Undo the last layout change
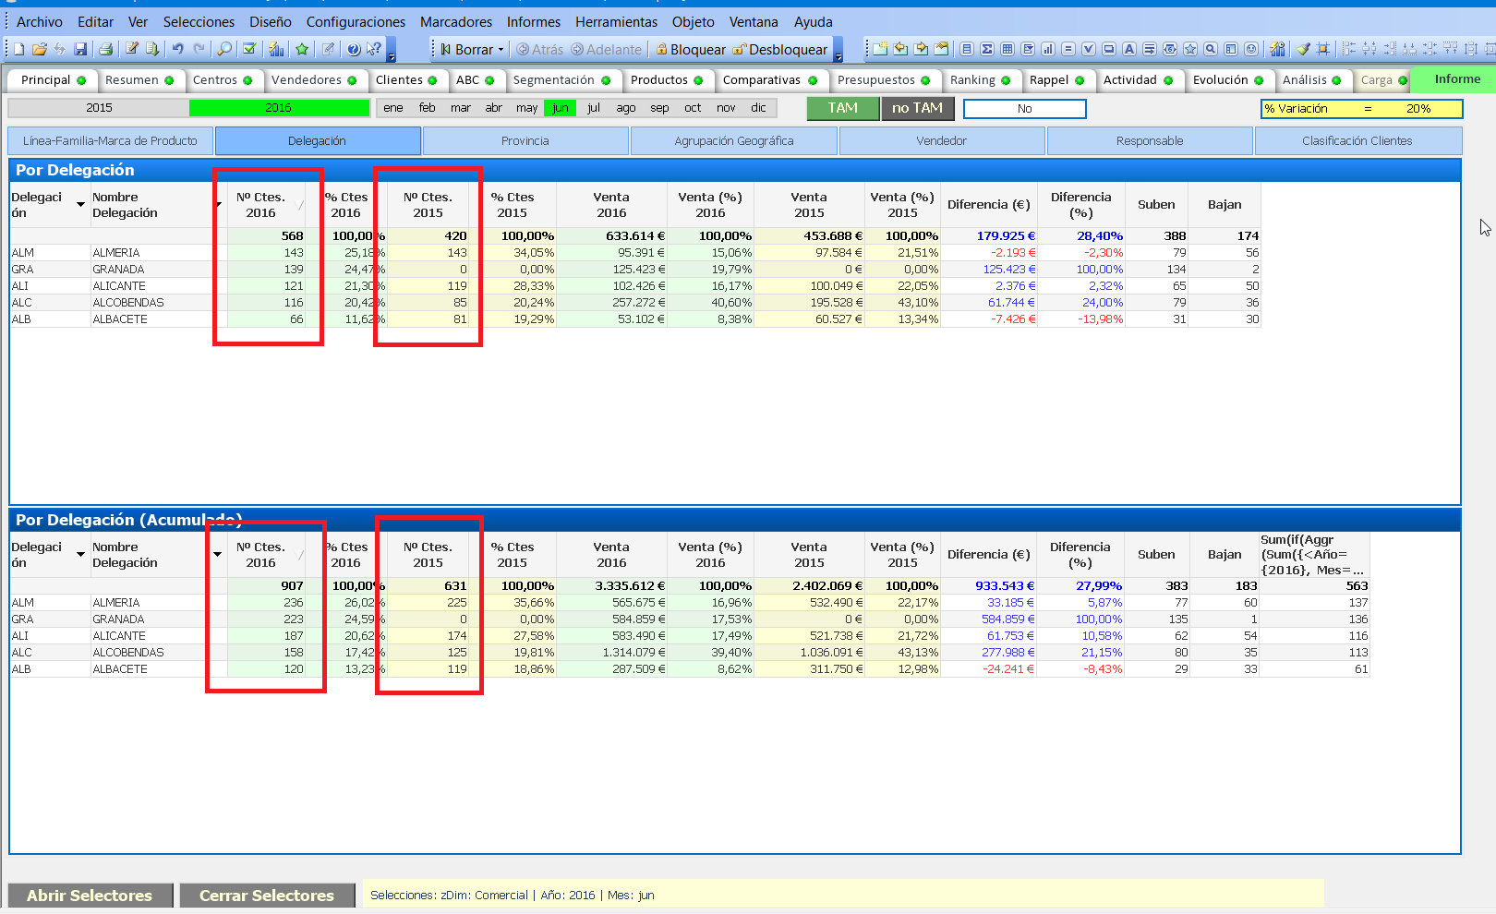 coord(178,49)
